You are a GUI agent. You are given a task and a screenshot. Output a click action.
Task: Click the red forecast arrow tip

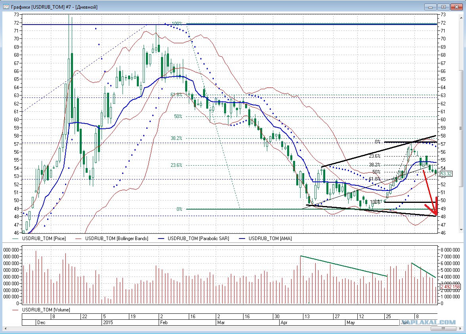(x=435, y=215)
